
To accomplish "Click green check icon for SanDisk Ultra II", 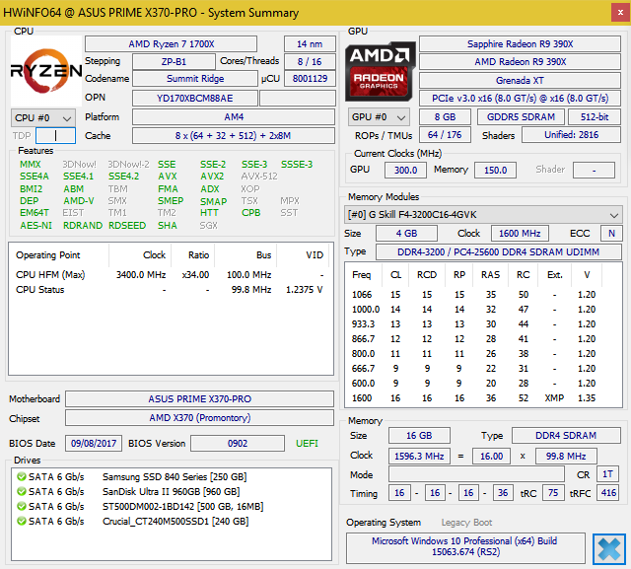I will [x=21, y=491].
